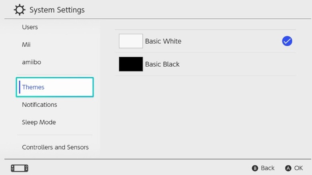Click the Back label in footer
312x175 pixels.
coord(268,168)
